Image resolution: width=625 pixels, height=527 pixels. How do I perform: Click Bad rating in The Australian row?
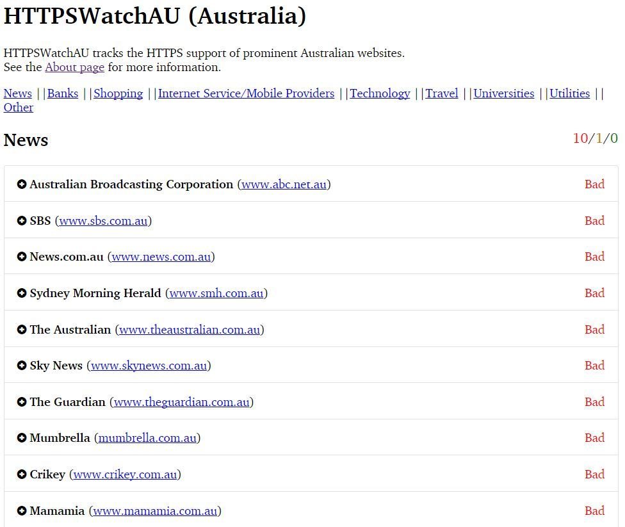595,330
